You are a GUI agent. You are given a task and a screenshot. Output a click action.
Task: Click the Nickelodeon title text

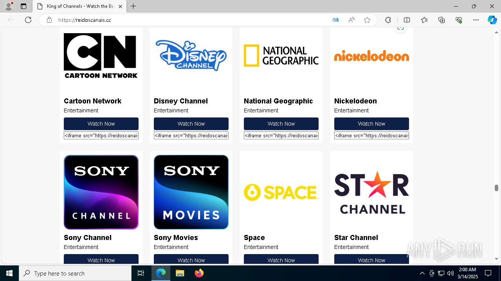pos(355,101)
